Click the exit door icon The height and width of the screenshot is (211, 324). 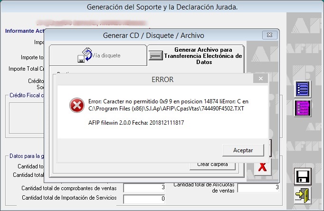point(303,195)
